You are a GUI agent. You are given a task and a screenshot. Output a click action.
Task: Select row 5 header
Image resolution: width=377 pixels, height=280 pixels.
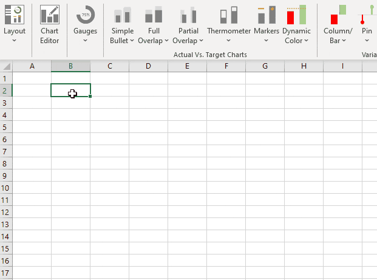(x=5, y=127)
